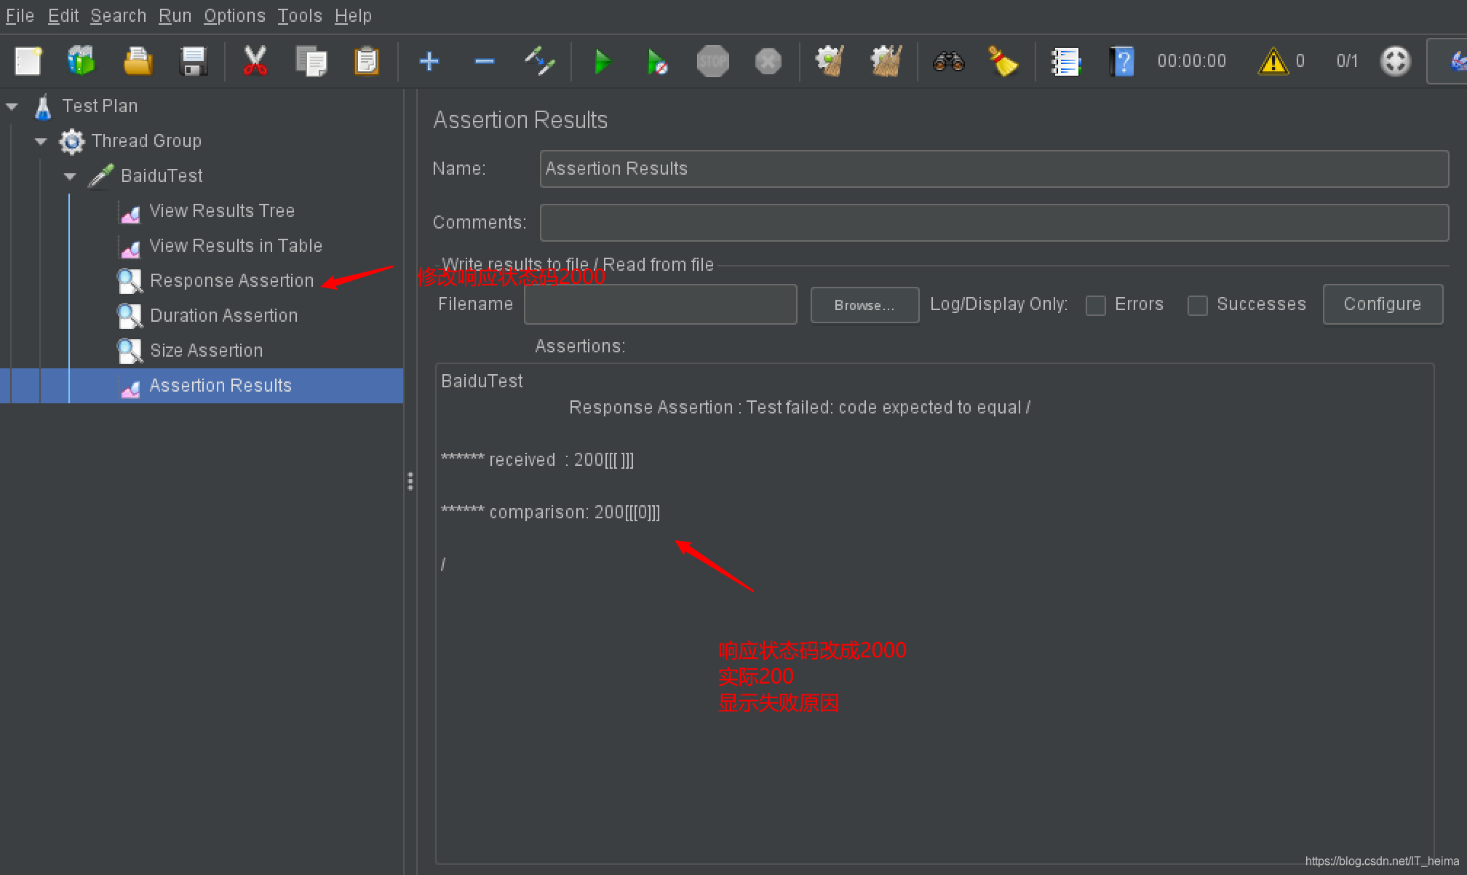Image resolution: width=1467 pixels, height=875 pixels.
Task: Click the Stop test icon
Action: tap(712, 61)
